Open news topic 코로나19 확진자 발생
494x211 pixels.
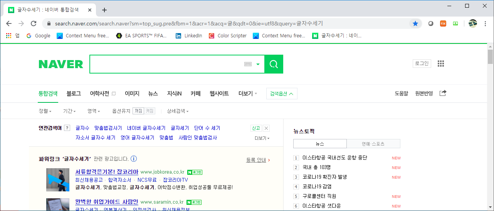pos(324,177)
